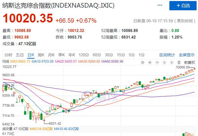This screenshot has width=198, height=136.
Task: Select the 日K tab
Action: coord(31,55)
